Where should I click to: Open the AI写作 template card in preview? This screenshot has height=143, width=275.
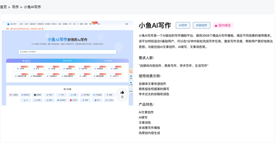(21, 69)
